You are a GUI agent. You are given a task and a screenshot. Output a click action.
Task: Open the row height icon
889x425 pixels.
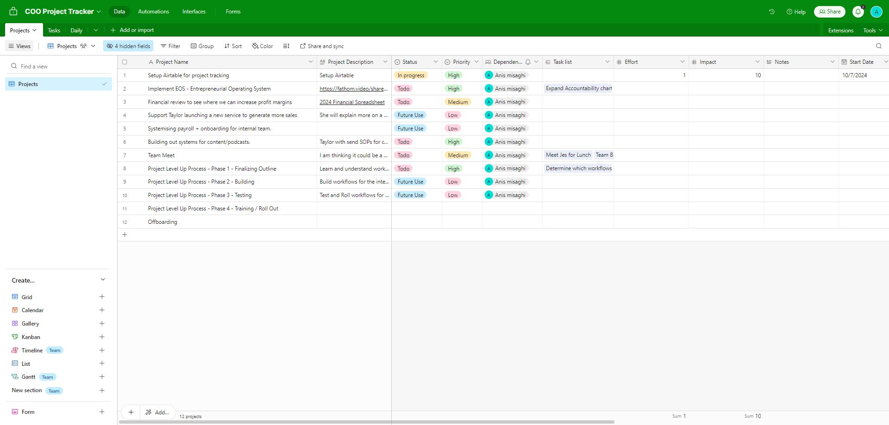[x=286, y=46]
